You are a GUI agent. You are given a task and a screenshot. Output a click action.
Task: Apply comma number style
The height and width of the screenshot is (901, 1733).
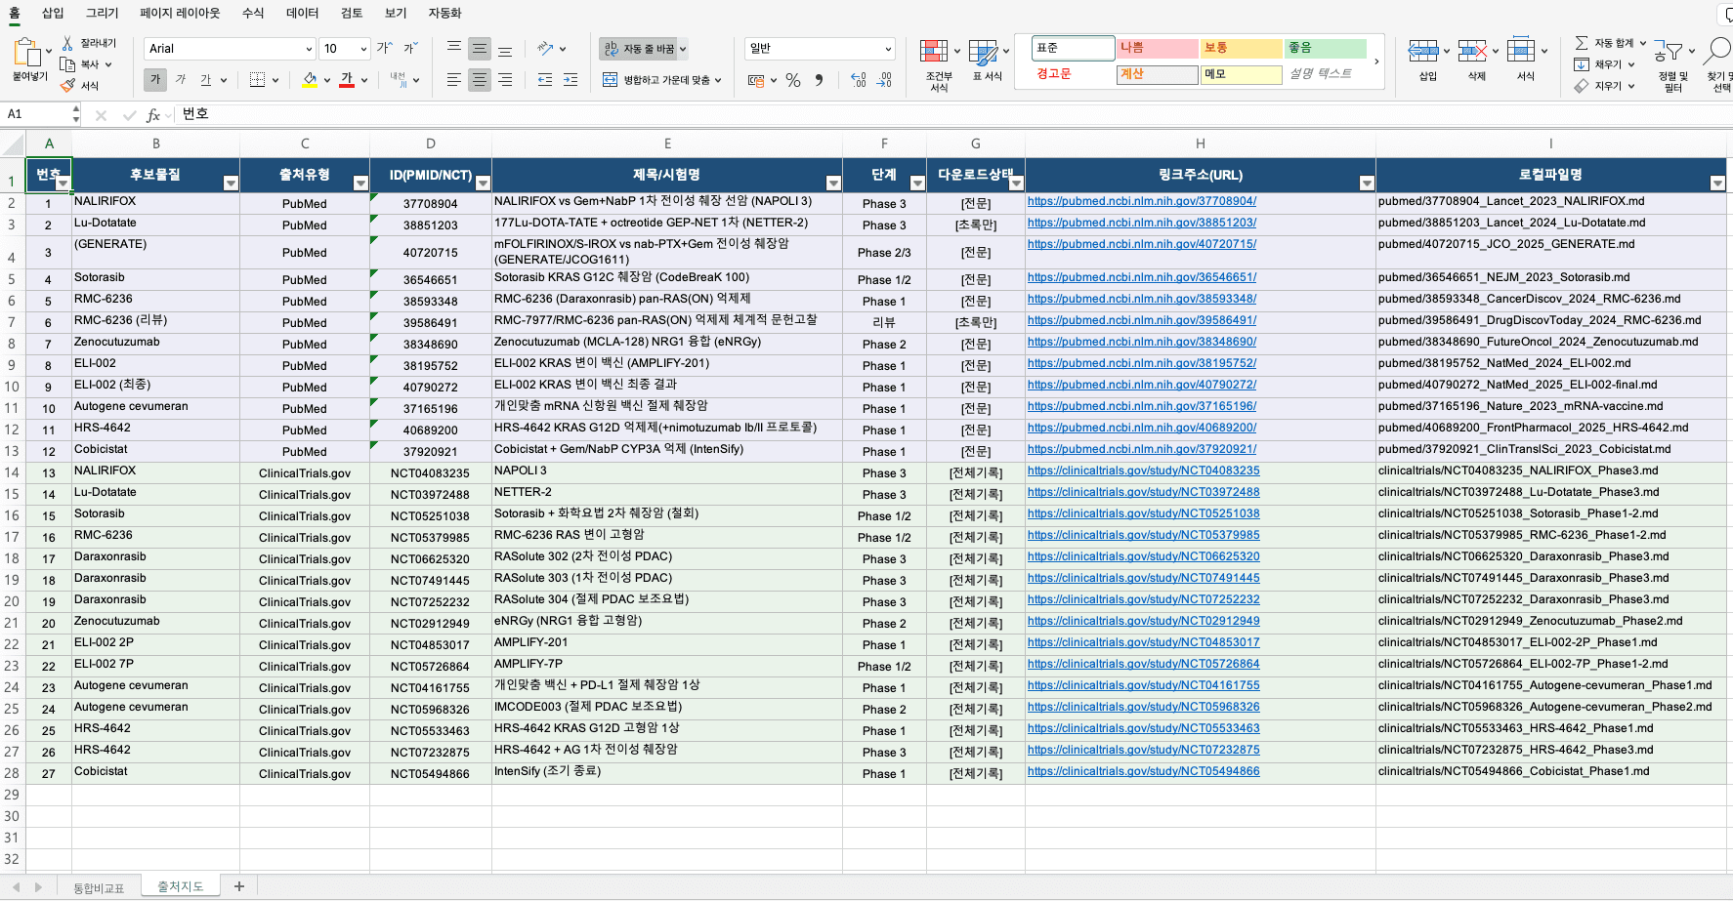pos(819,80)
